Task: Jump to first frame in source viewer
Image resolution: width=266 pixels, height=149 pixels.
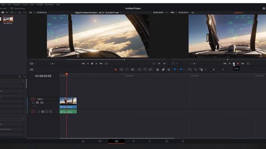Action: [x=83, y=63]
